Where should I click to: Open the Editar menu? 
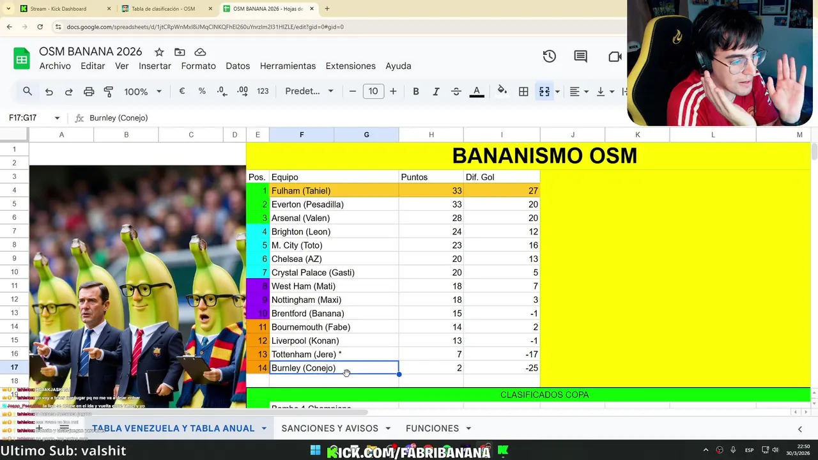(x=93, y=66)
